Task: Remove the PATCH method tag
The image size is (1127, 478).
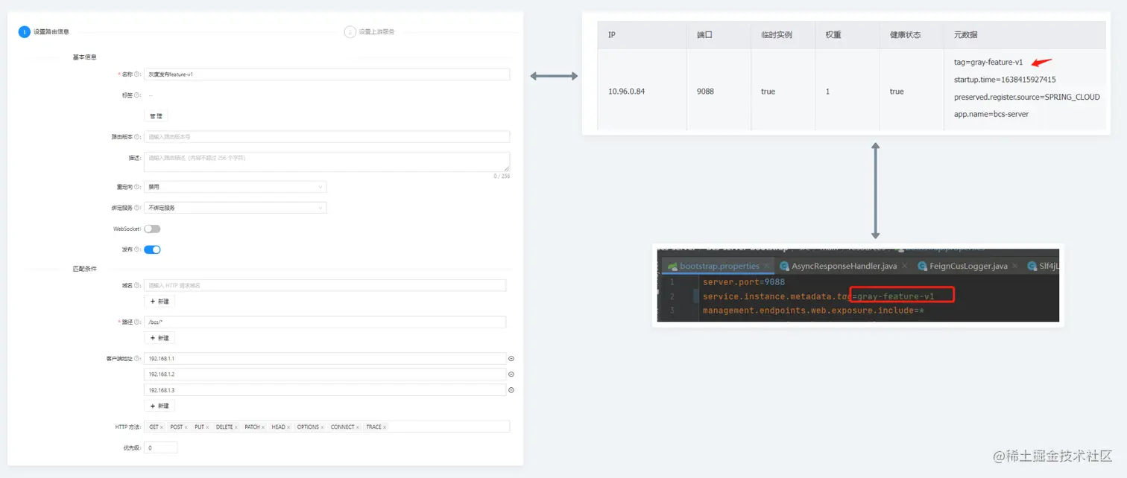Action: pos(263,427)
